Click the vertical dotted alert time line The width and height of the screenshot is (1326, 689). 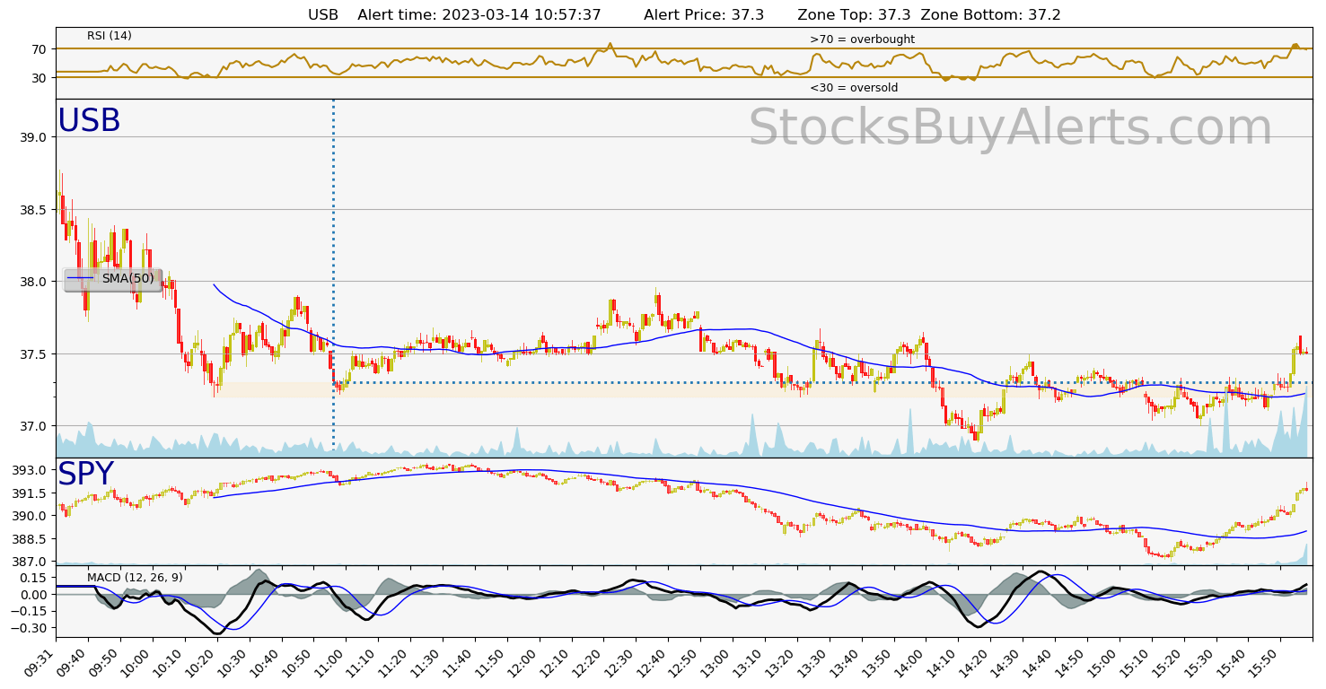[x=333, y=275]
